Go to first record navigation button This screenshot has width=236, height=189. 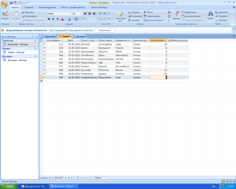[50, 178]
